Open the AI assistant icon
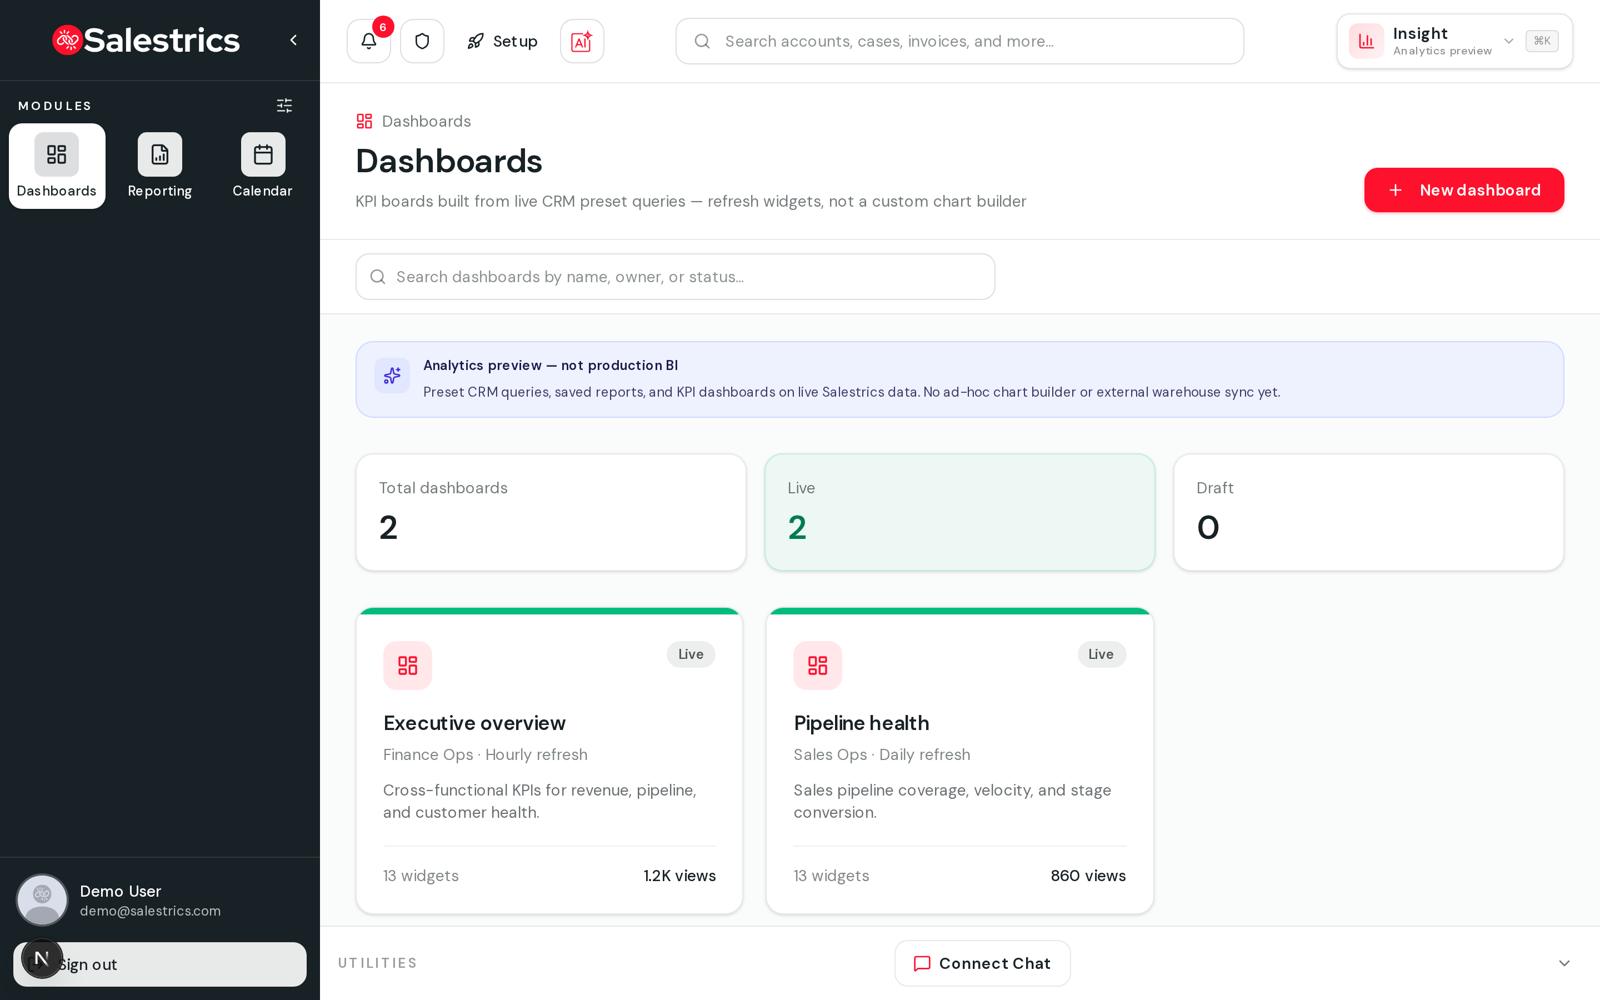 click(x=582, y=41)
